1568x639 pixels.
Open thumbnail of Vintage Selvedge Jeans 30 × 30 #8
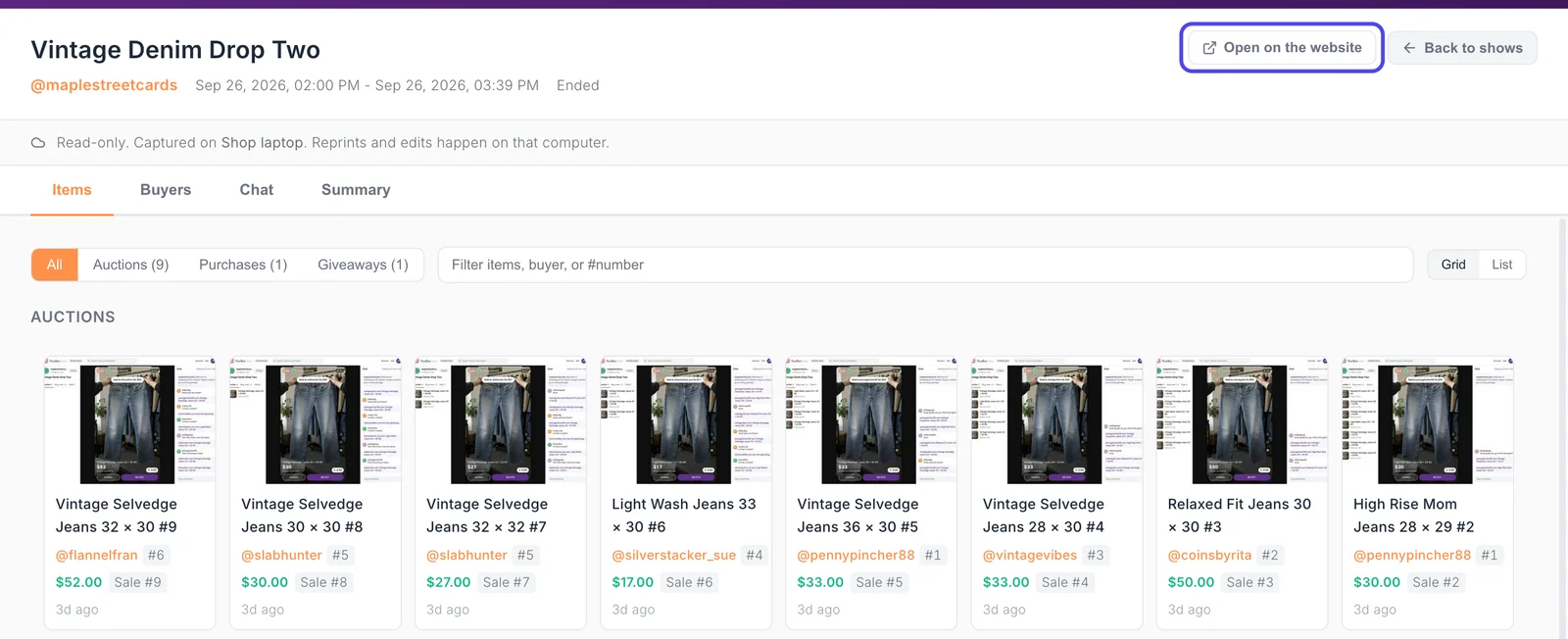click(x=316, y=419)
